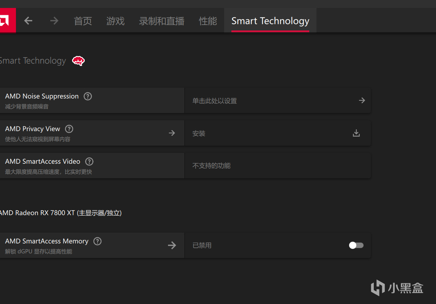
Task: Click the 解锁 dGPU 显存以提高性能 description
Action: [39, 251]
